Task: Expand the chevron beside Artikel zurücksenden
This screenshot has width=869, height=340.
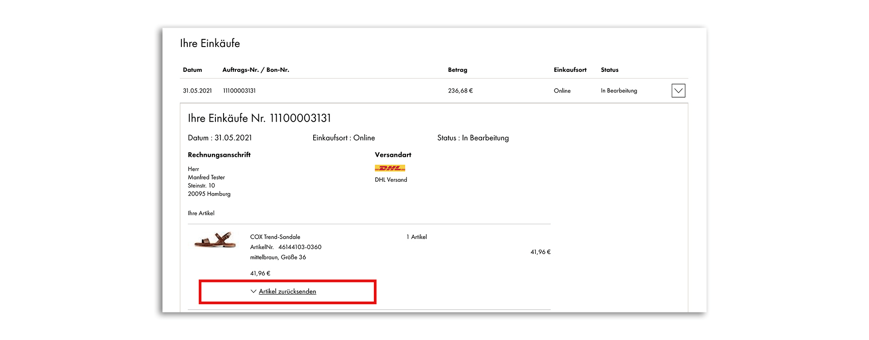Action: [x=253, y=292]
